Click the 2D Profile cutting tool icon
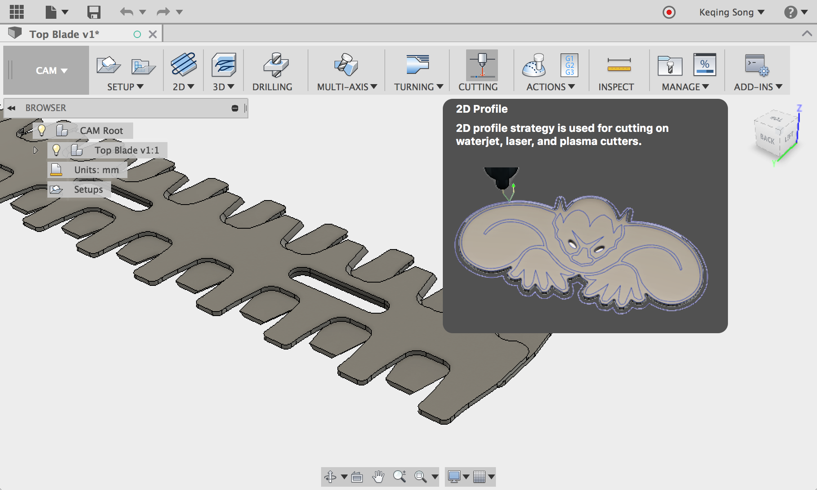817x490 pixels. 482,65
